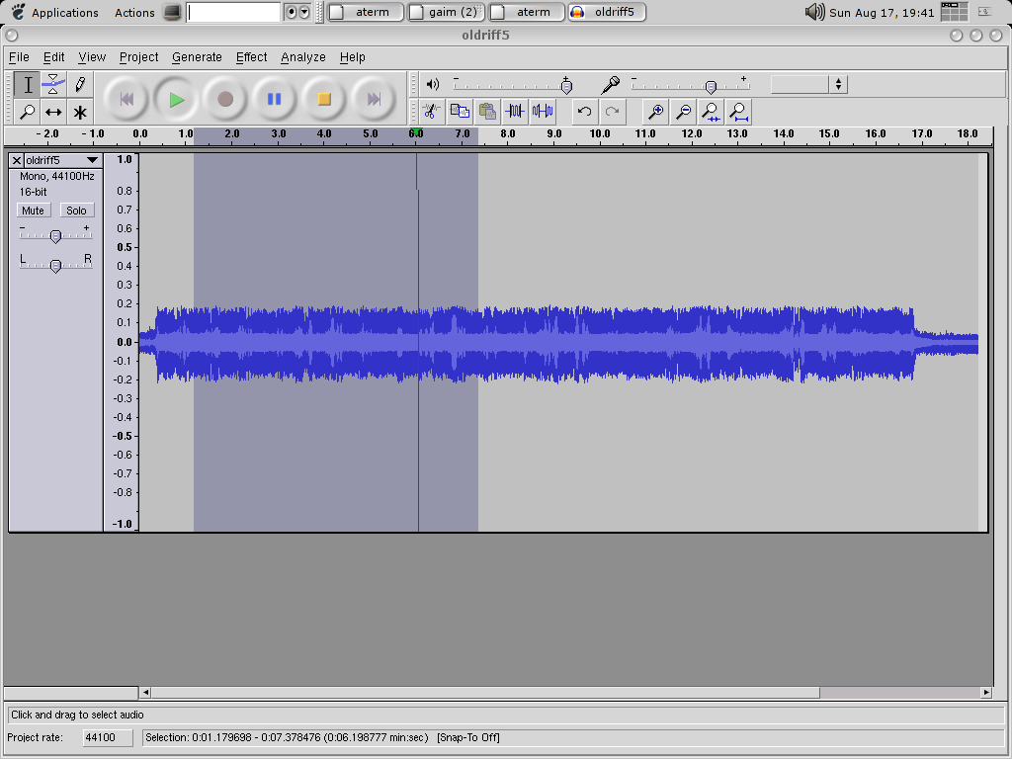Click the Zoom In magnifier
1012x759 pixels.
(x=654, y=111)
